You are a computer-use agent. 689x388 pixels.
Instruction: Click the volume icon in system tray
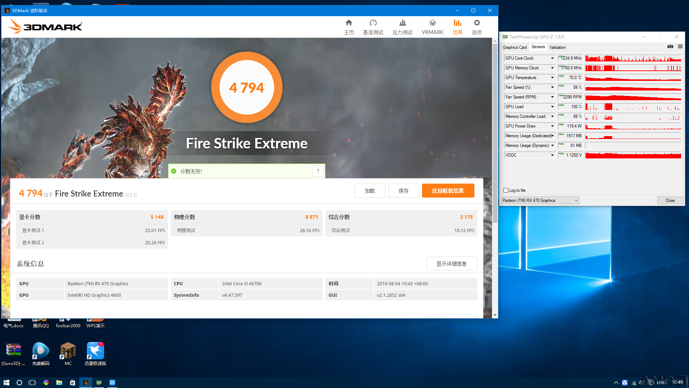pos(642,383)
